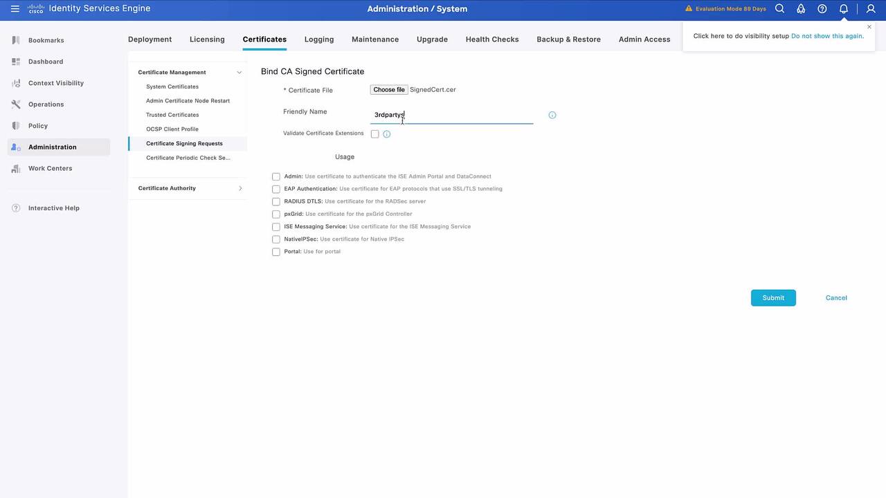The width and height of the screenshot is (886, 498).
Task: Open the Context Visibility menu entry
Action: 56,83
